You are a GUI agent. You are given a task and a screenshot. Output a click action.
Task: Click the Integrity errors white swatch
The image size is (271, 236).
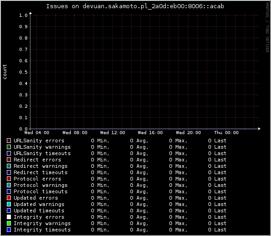[x=9, y=217]
